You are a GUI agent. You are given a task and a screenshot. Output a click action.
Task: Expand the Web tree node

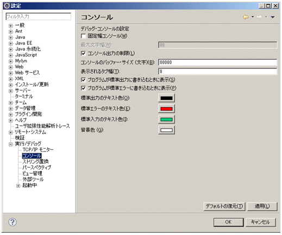pyautogui.click(x=10, y=67)
